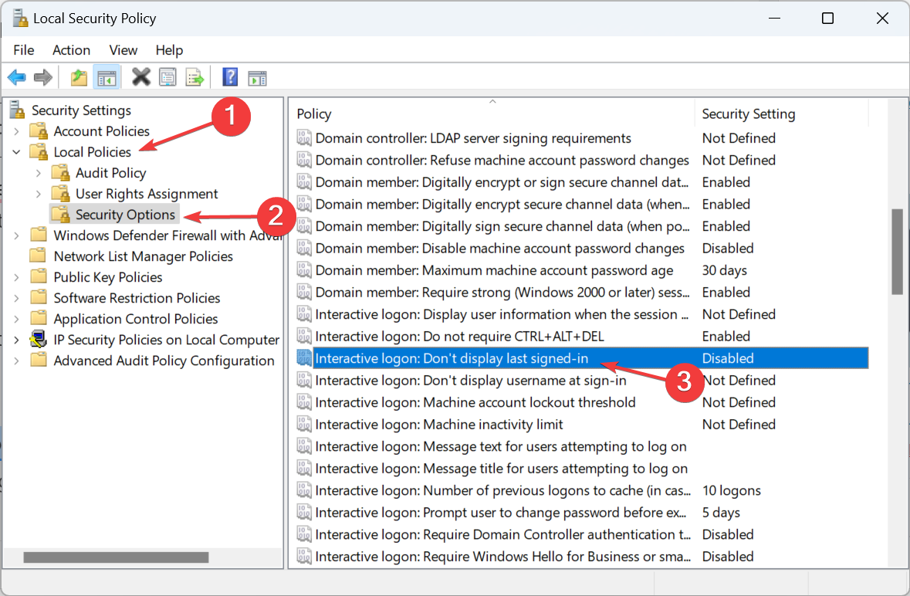Image resolution: width=910 pixels, height=596 pixels.
Task: Click the Public Key Policies folder icon
Action: click(x=39, y=276)
